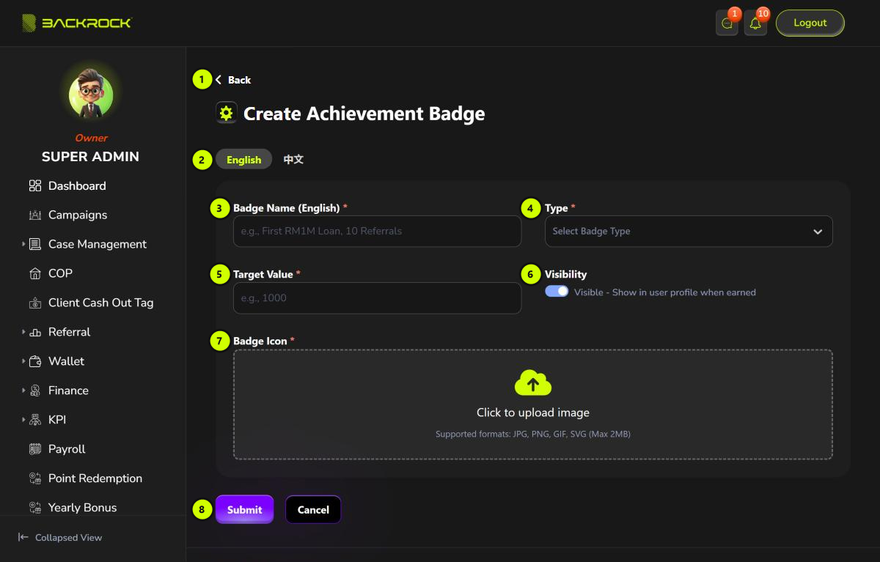This screenshot has width=880, height=562.
Task: Click the Cancel button
Action: pos(313,509)
